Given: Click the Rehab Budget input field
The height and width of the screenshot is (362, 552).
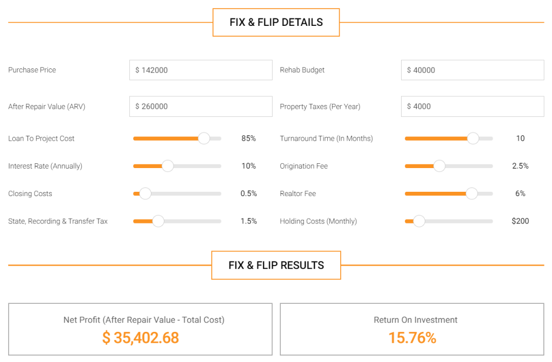Looking at the screenshot, I should [x=472, y=70].
